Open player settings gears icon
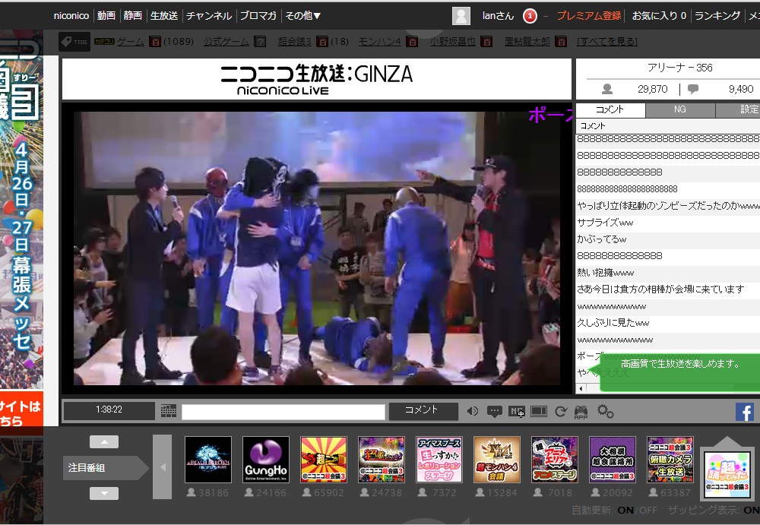This screenshot has height=525, width=760. [x=606, y=412]
